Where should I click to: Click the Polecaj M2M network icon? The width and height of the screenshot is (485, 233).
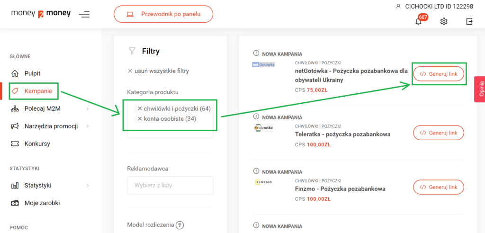pos(15,108)
